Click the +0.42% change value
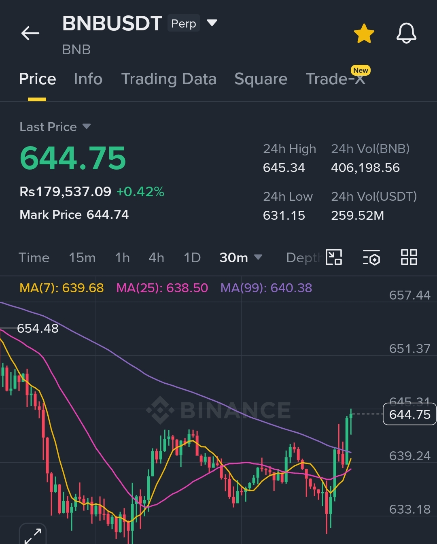Viewport: 437px width, 544px height. click(x=140, y=191)
